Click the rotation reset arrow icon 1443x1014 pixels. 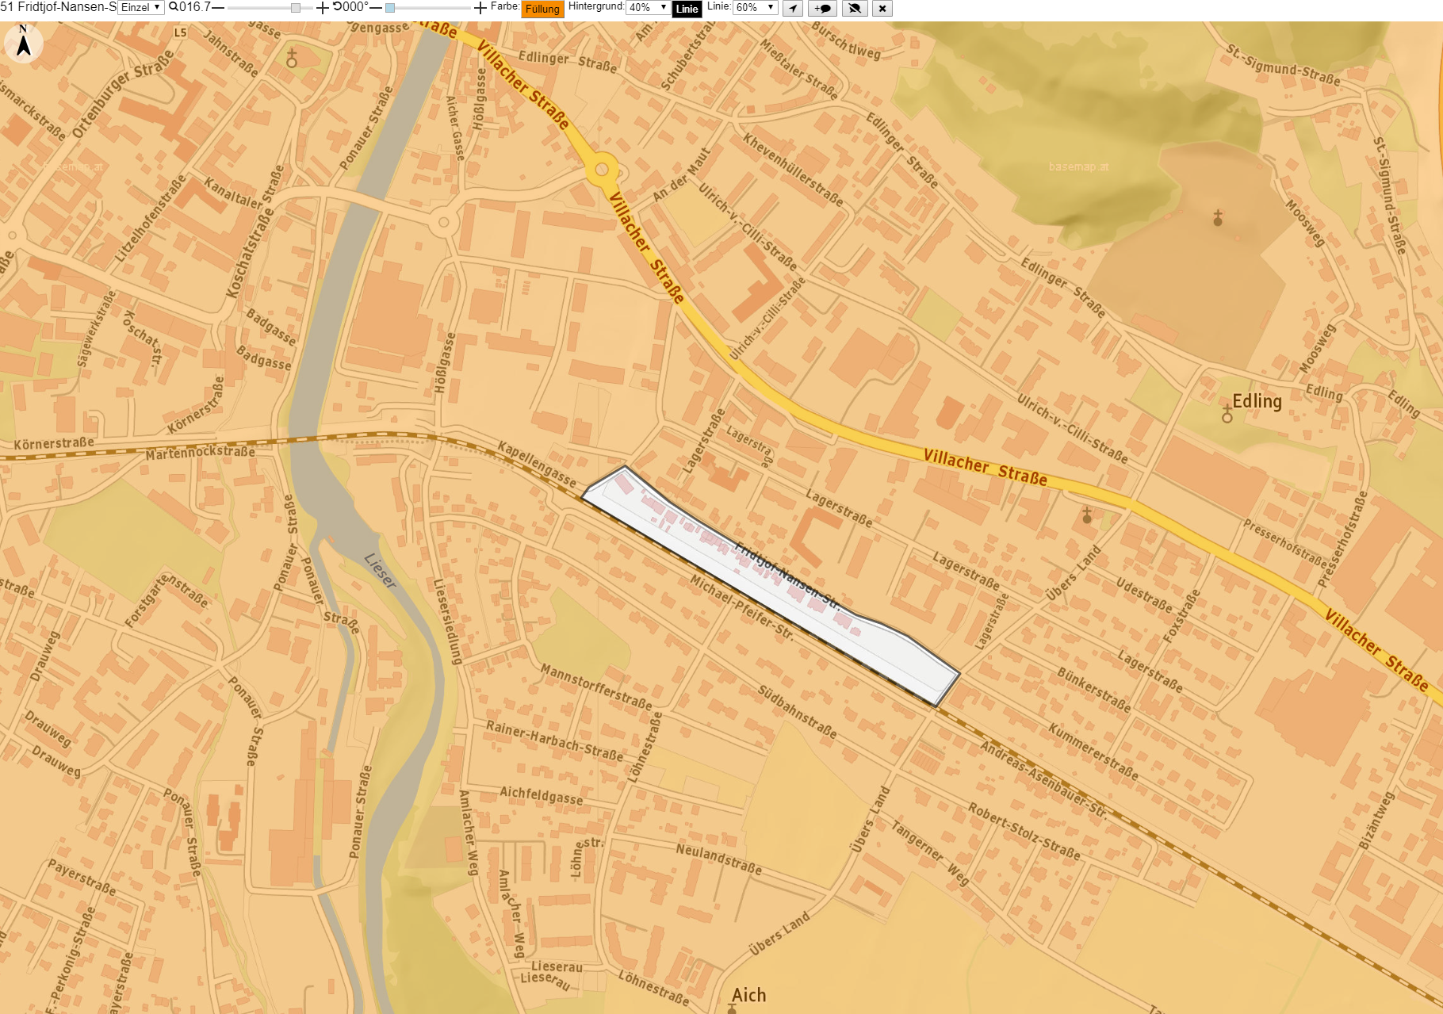[337, 7]
